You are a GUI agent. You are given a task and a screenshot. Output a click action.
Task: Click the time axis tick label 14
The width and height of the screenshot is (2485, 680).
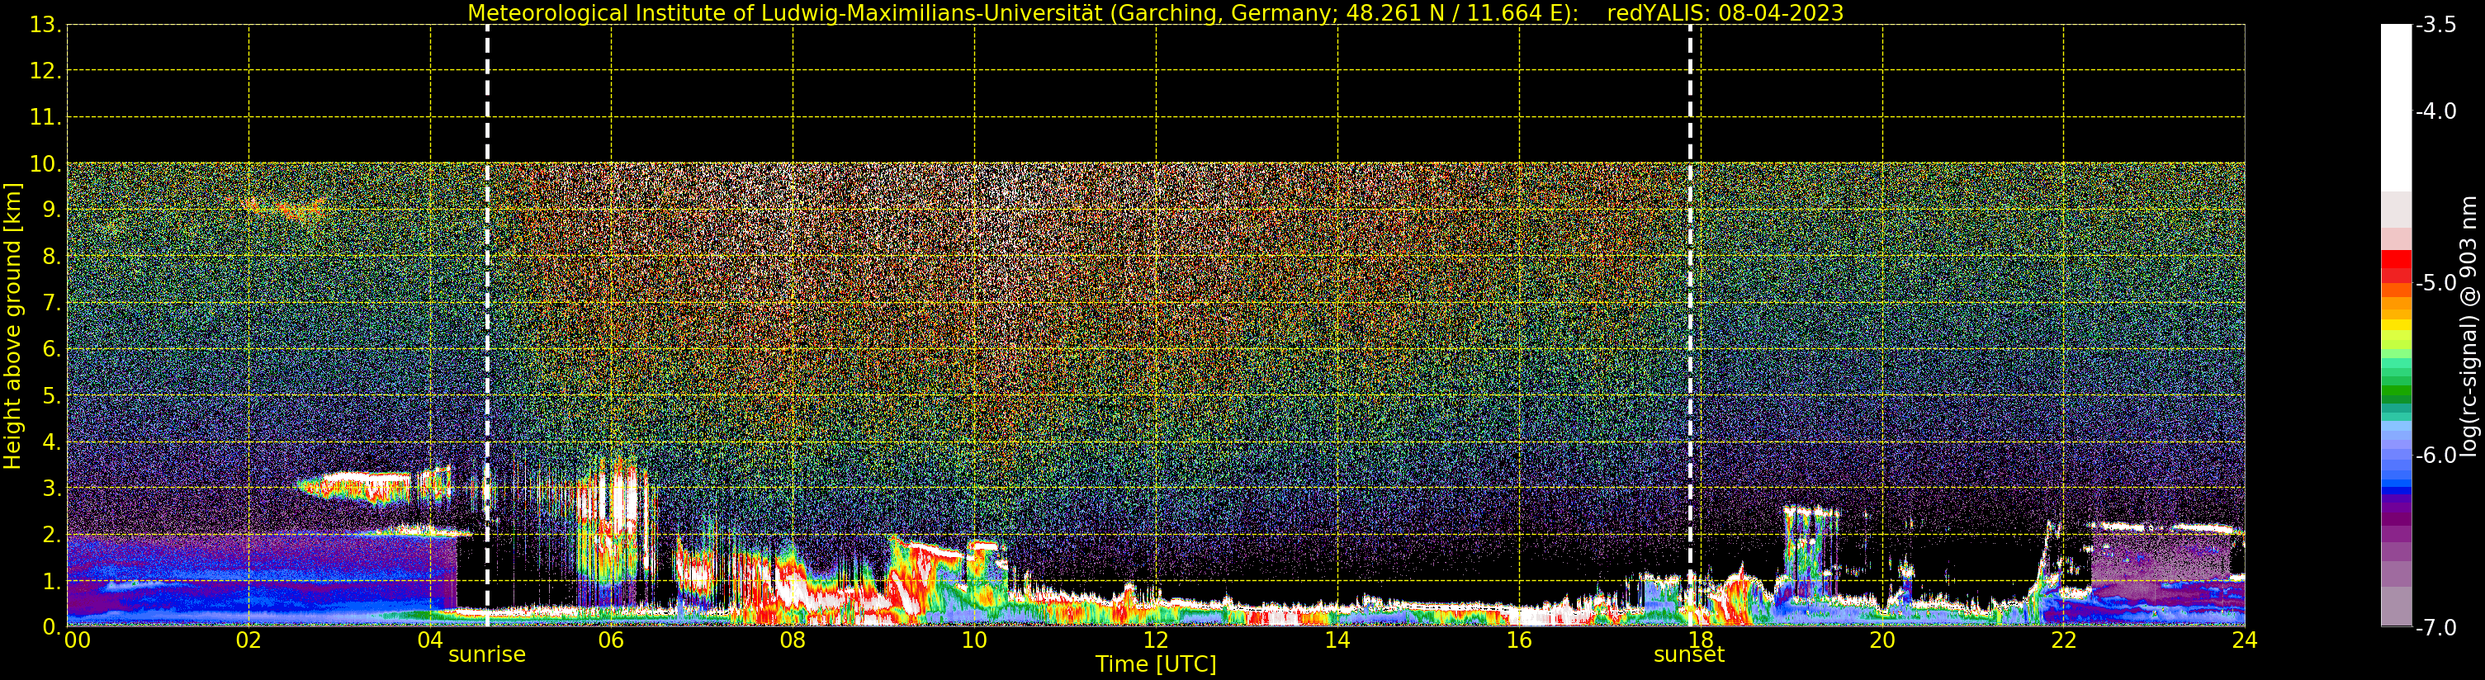pyautogui.click(x=1337, y=640)
